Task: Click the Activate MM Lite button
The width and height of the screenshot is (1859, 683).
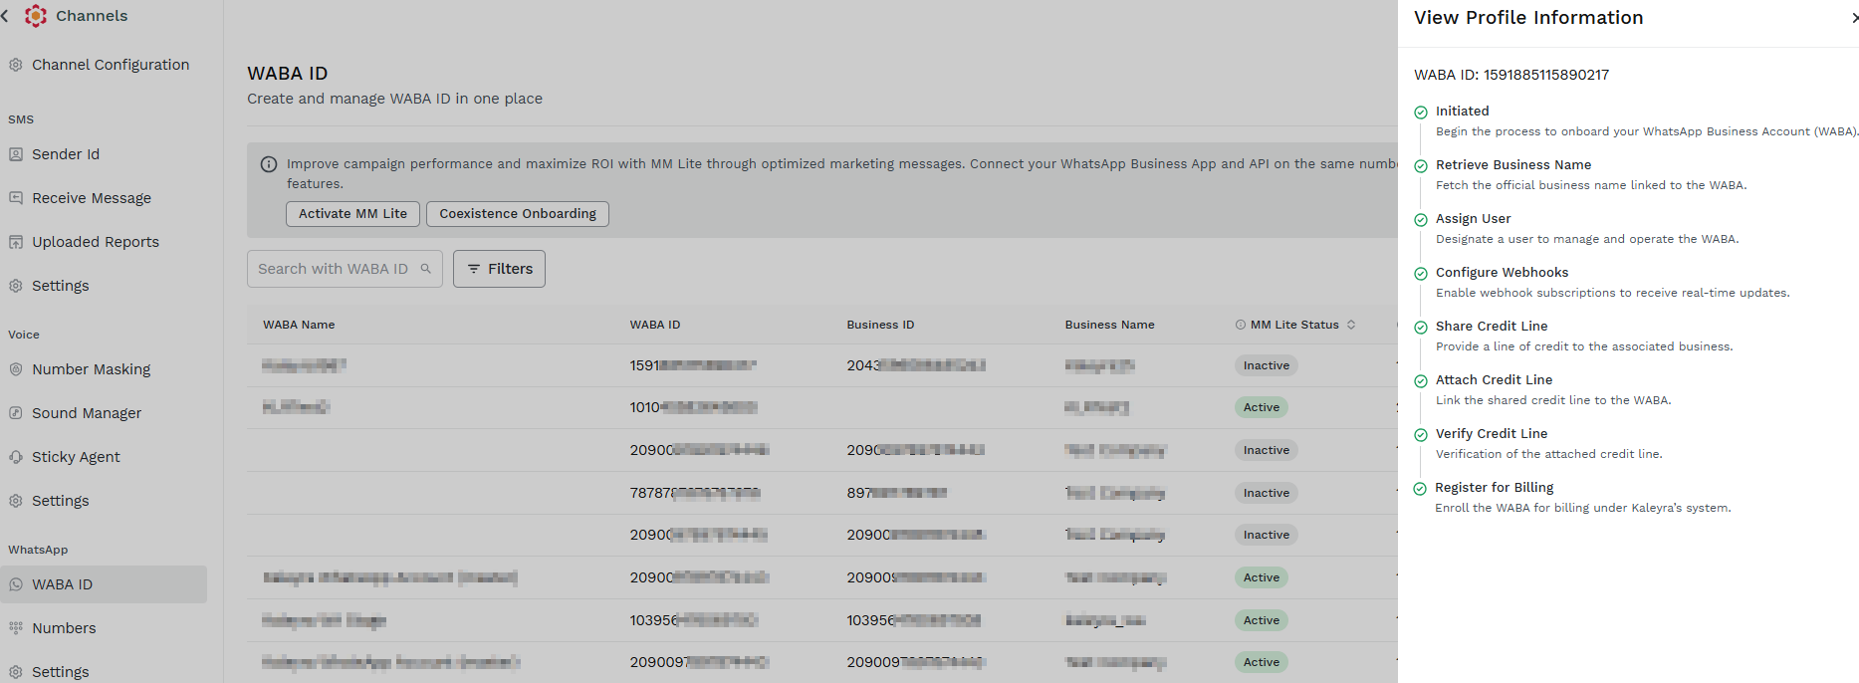Action: [352, 214]
